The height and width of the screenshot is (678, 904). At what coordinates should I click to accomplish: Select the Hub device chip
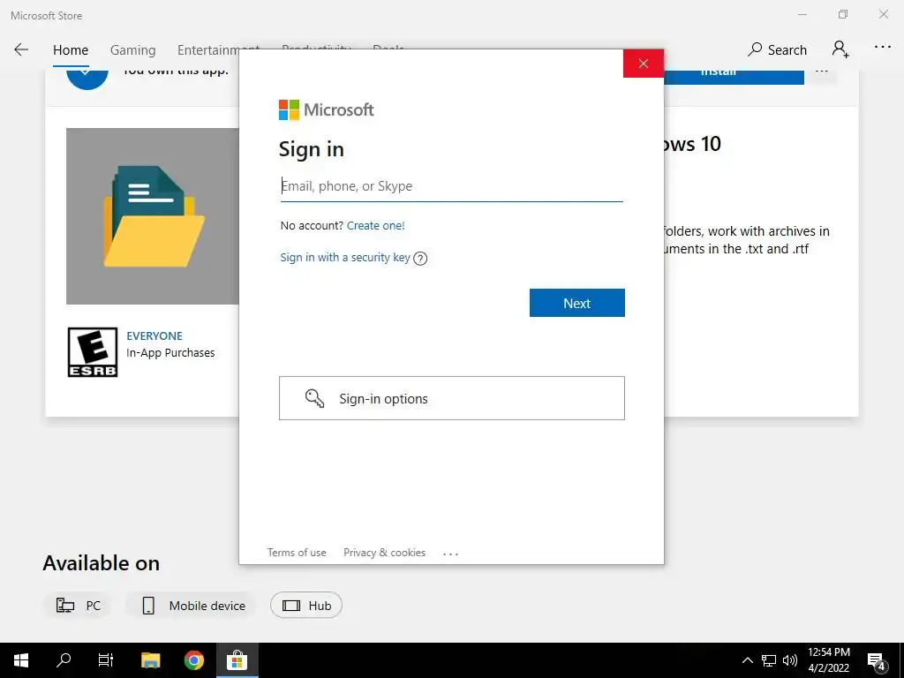(306, 606)
